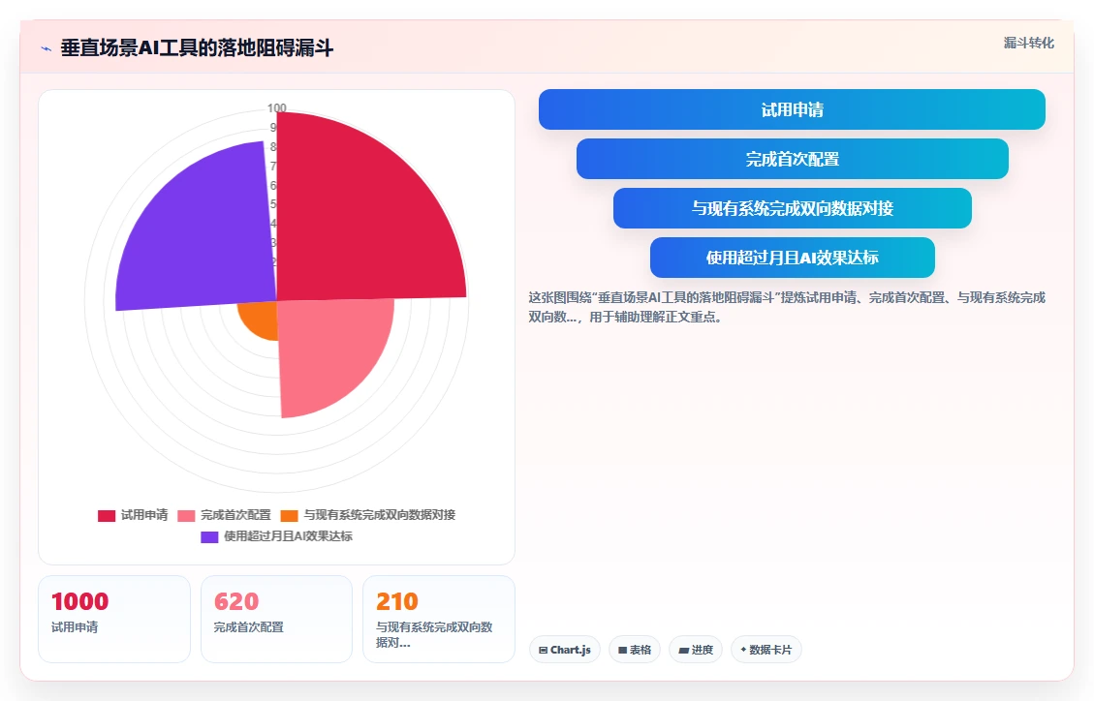This screenshot has width=1094, height=701.
Task: Click the purple 使用超过月且AI效果达标 legend swatch
Action: [x=209, y=537]
